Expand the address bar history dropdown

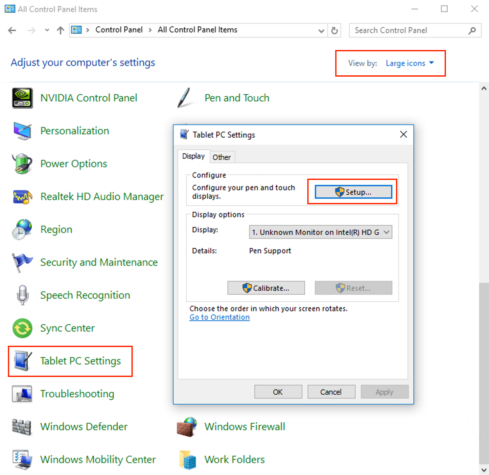coord(321,30)
